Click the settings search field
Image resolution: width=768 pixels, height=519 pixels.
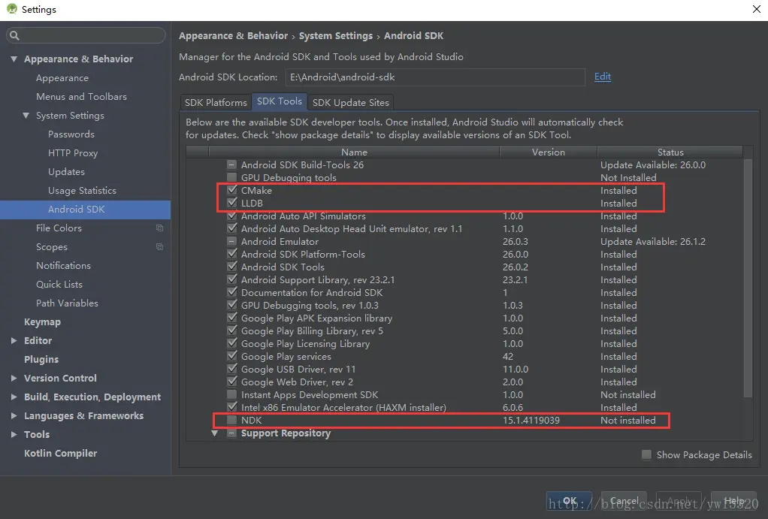pyautogui.click(x=86, y=35)
